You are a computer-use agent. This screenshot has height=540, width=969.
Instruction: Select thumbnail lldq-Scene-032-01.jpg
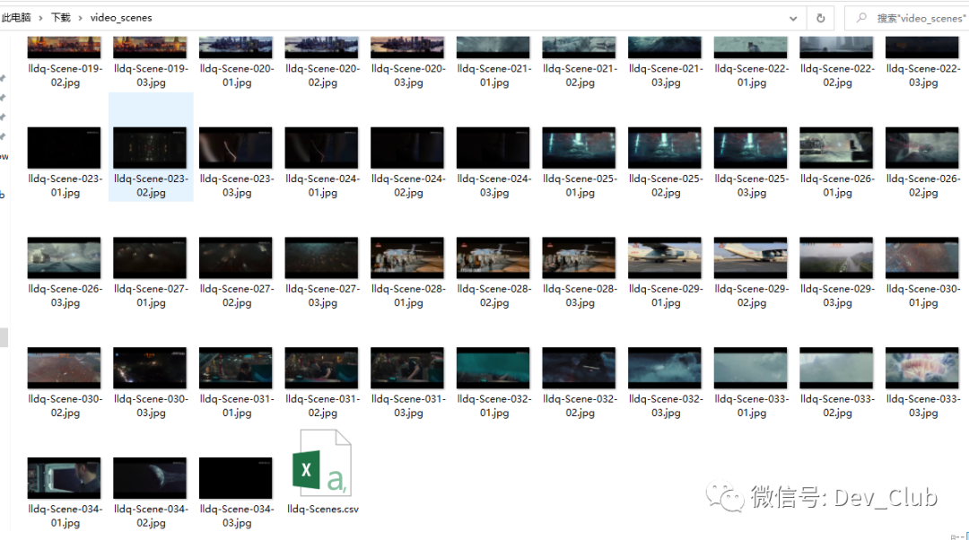pos(493,368)
